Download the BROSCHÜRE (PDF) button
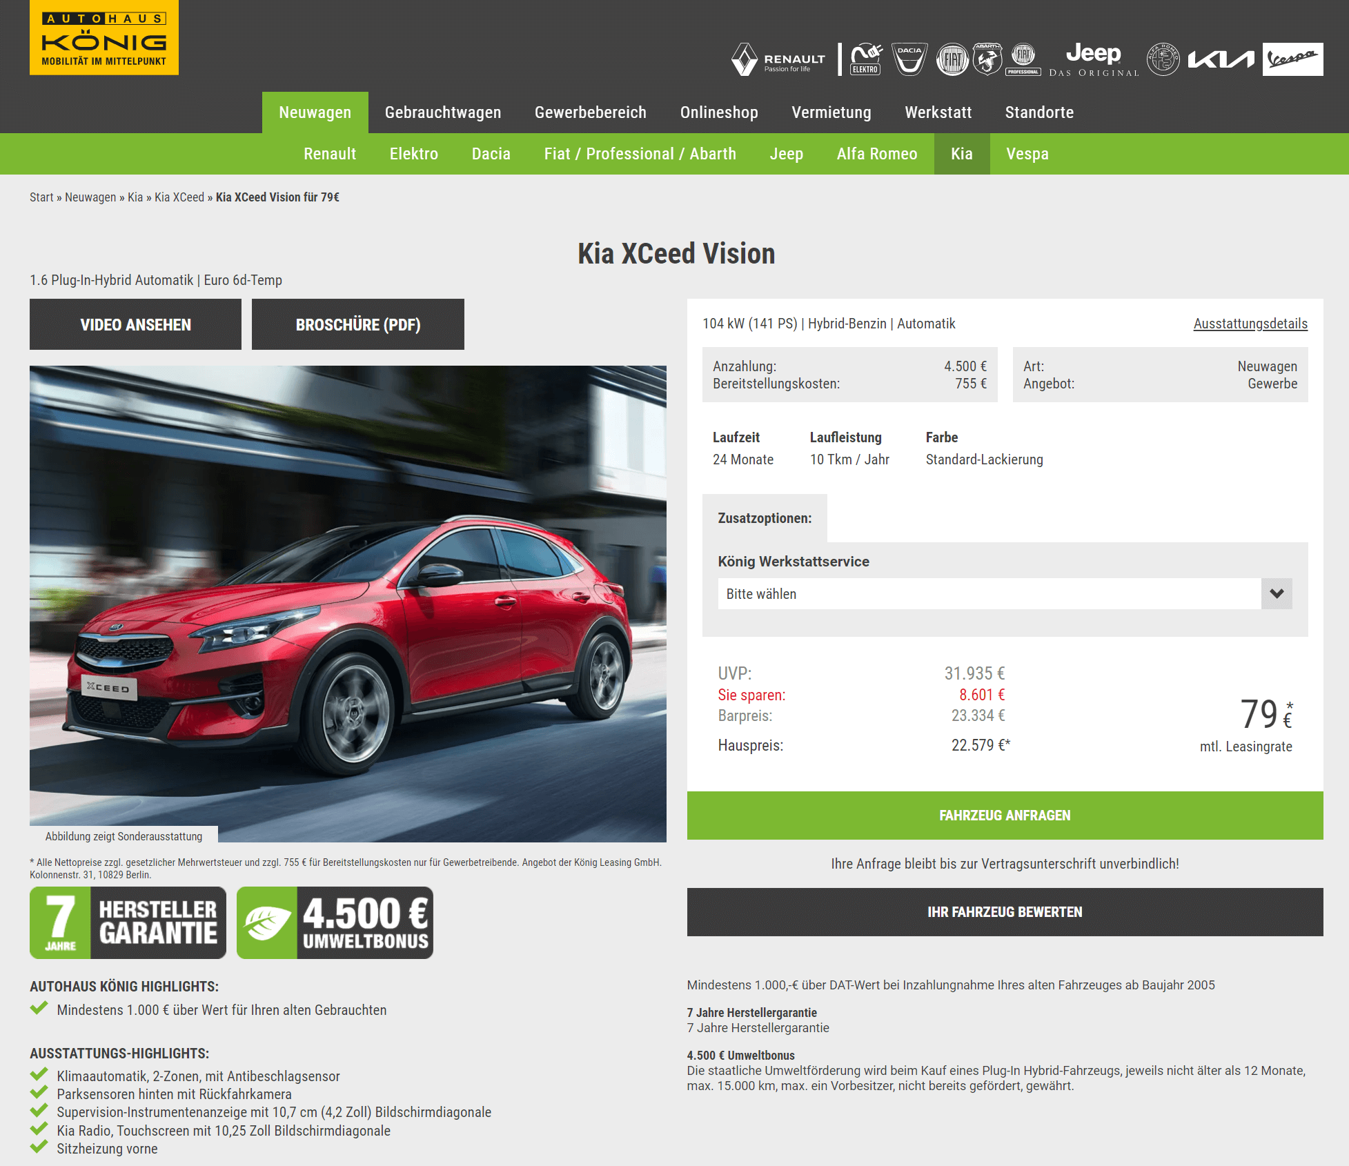Image resolution: width=1349 pixels, height=1166 pixels. click(x=358, y=324)
